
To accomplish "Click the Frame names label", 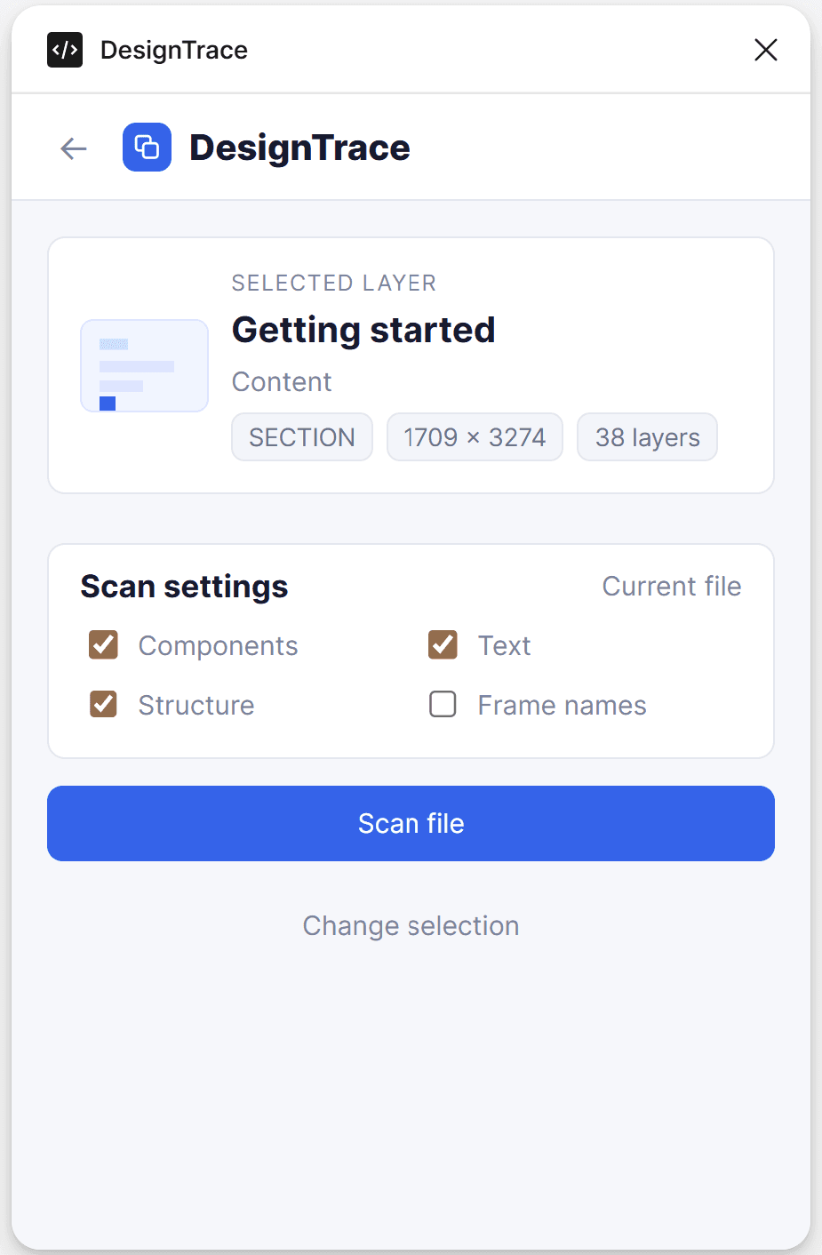I will click(562, 705).
